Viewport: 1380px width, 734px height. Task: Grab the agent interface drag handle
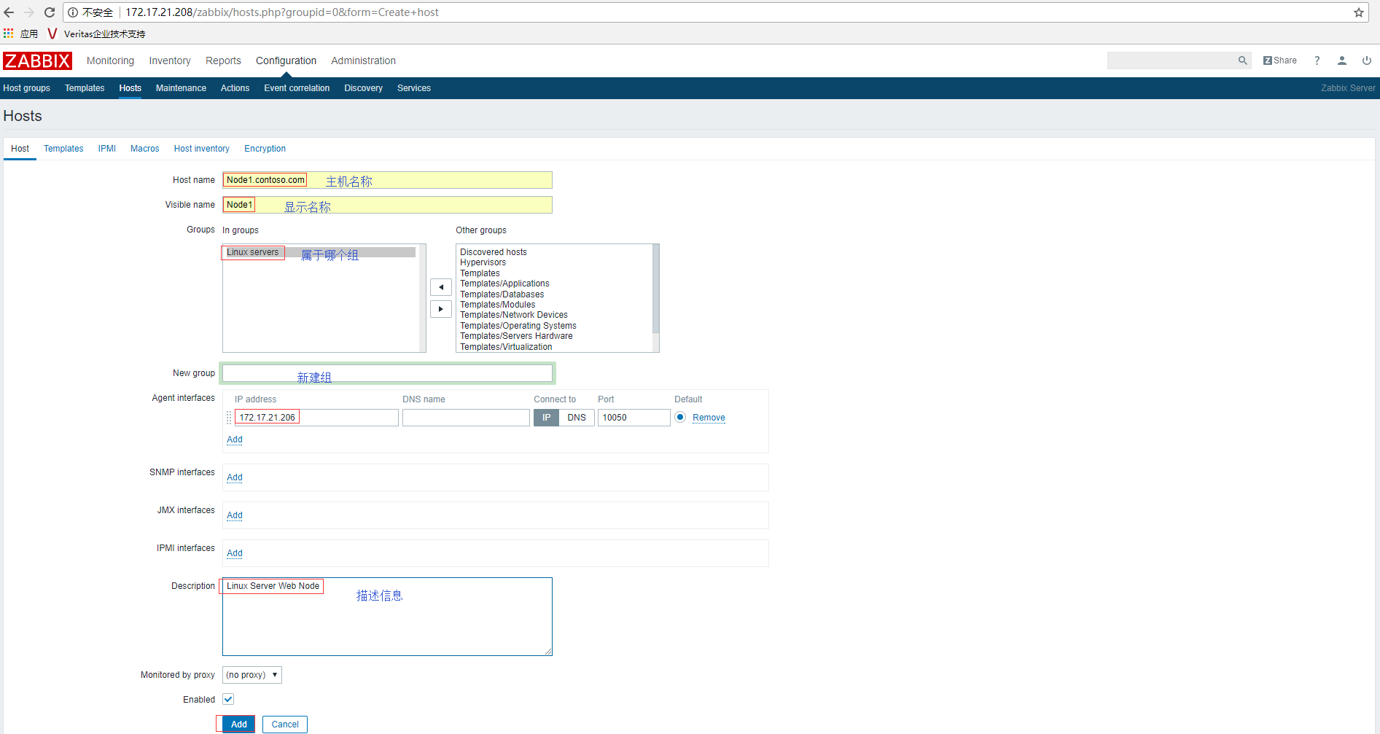coord(229,418)
